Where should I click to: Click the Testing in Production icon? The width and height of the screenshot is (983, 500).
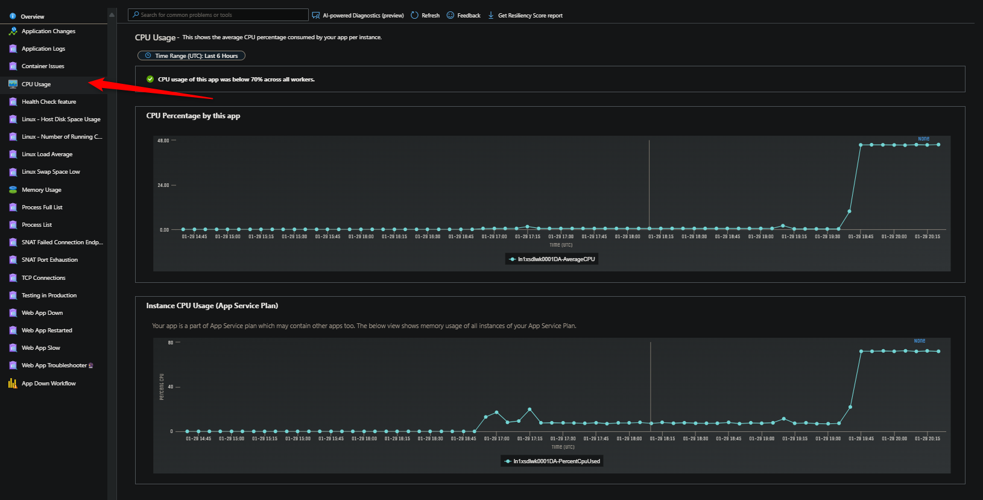click(13, 296)
